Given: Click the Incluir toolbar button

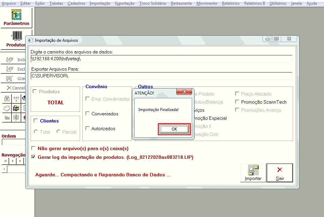Looking at the screenshot, I should 14,60.
